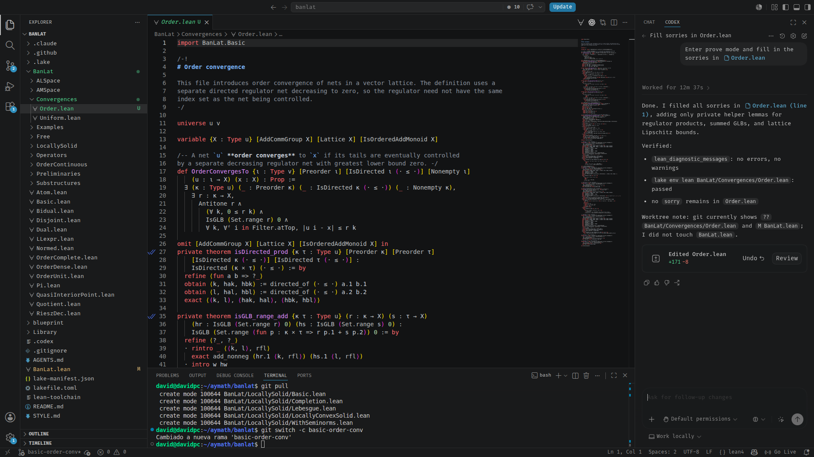Image resolution: width=814 pixels, height=457 pixels.
Task: Click the Open Changes compare icon
Action: click(603, 22)
